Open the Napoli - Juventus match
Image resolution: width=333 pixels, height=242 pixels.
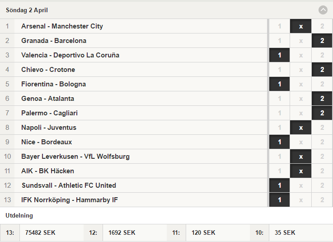click(133, 128)
